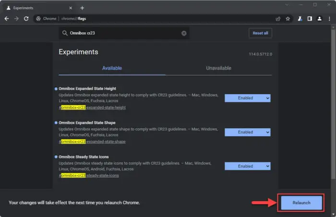Expand the Omnibox Steady State Icons dropdown
Screen dimensions: 336x217
point(247,166)
